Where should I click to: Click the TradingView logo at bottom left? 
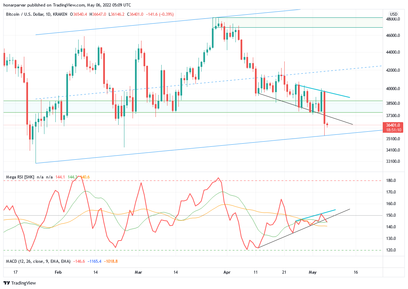point(20,283)
